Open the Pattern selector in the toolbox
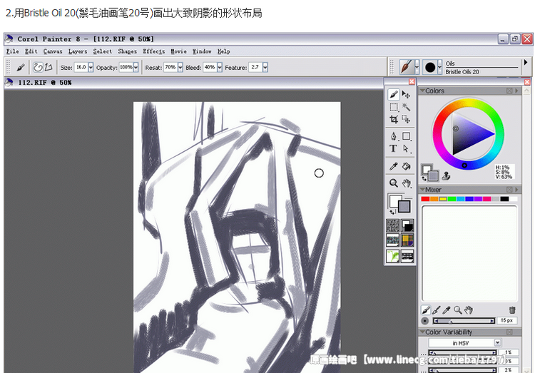 coord(393,240)
